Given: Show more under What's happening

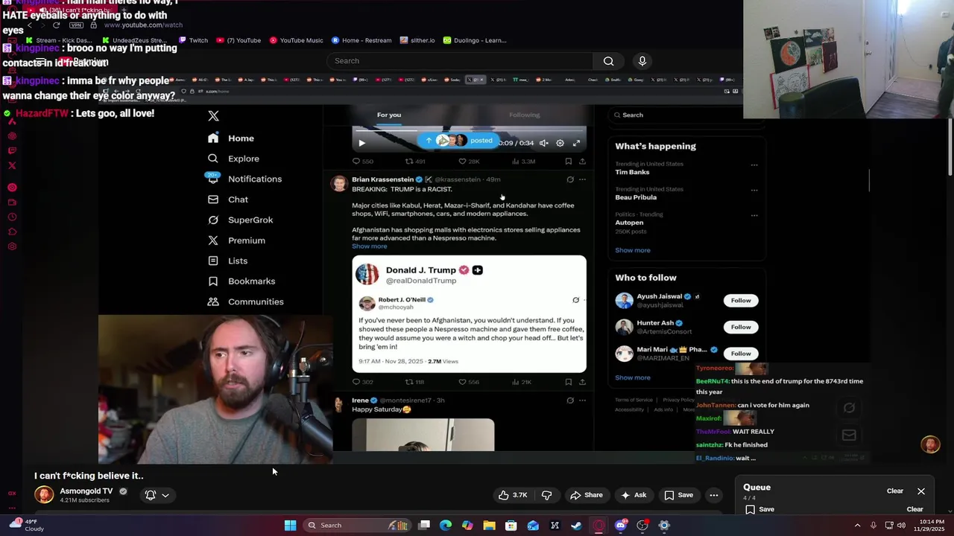Looking at the screenshot, I should click(633, 250).
